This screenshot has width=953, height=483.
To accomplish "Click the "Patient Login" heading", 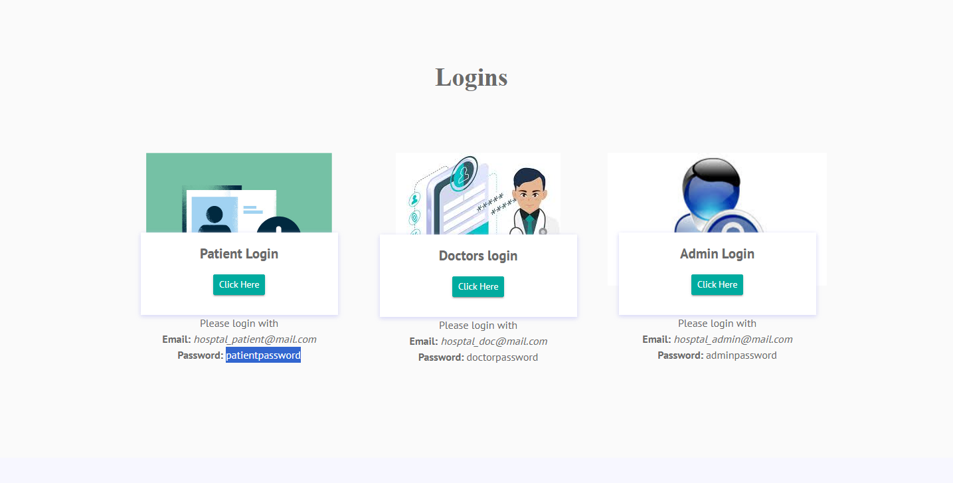I will 239,254.
